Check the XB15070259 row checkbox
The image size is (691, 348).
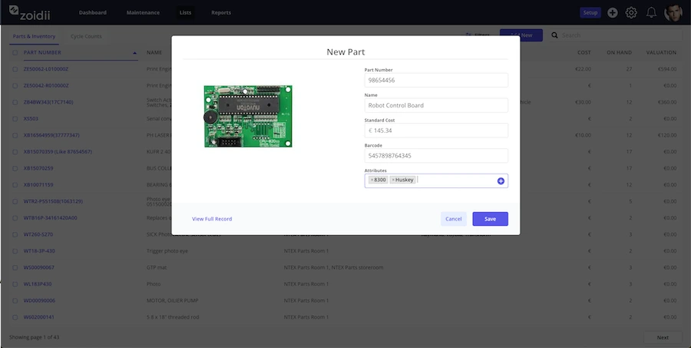pyautogui.click(x=15, y=168)
